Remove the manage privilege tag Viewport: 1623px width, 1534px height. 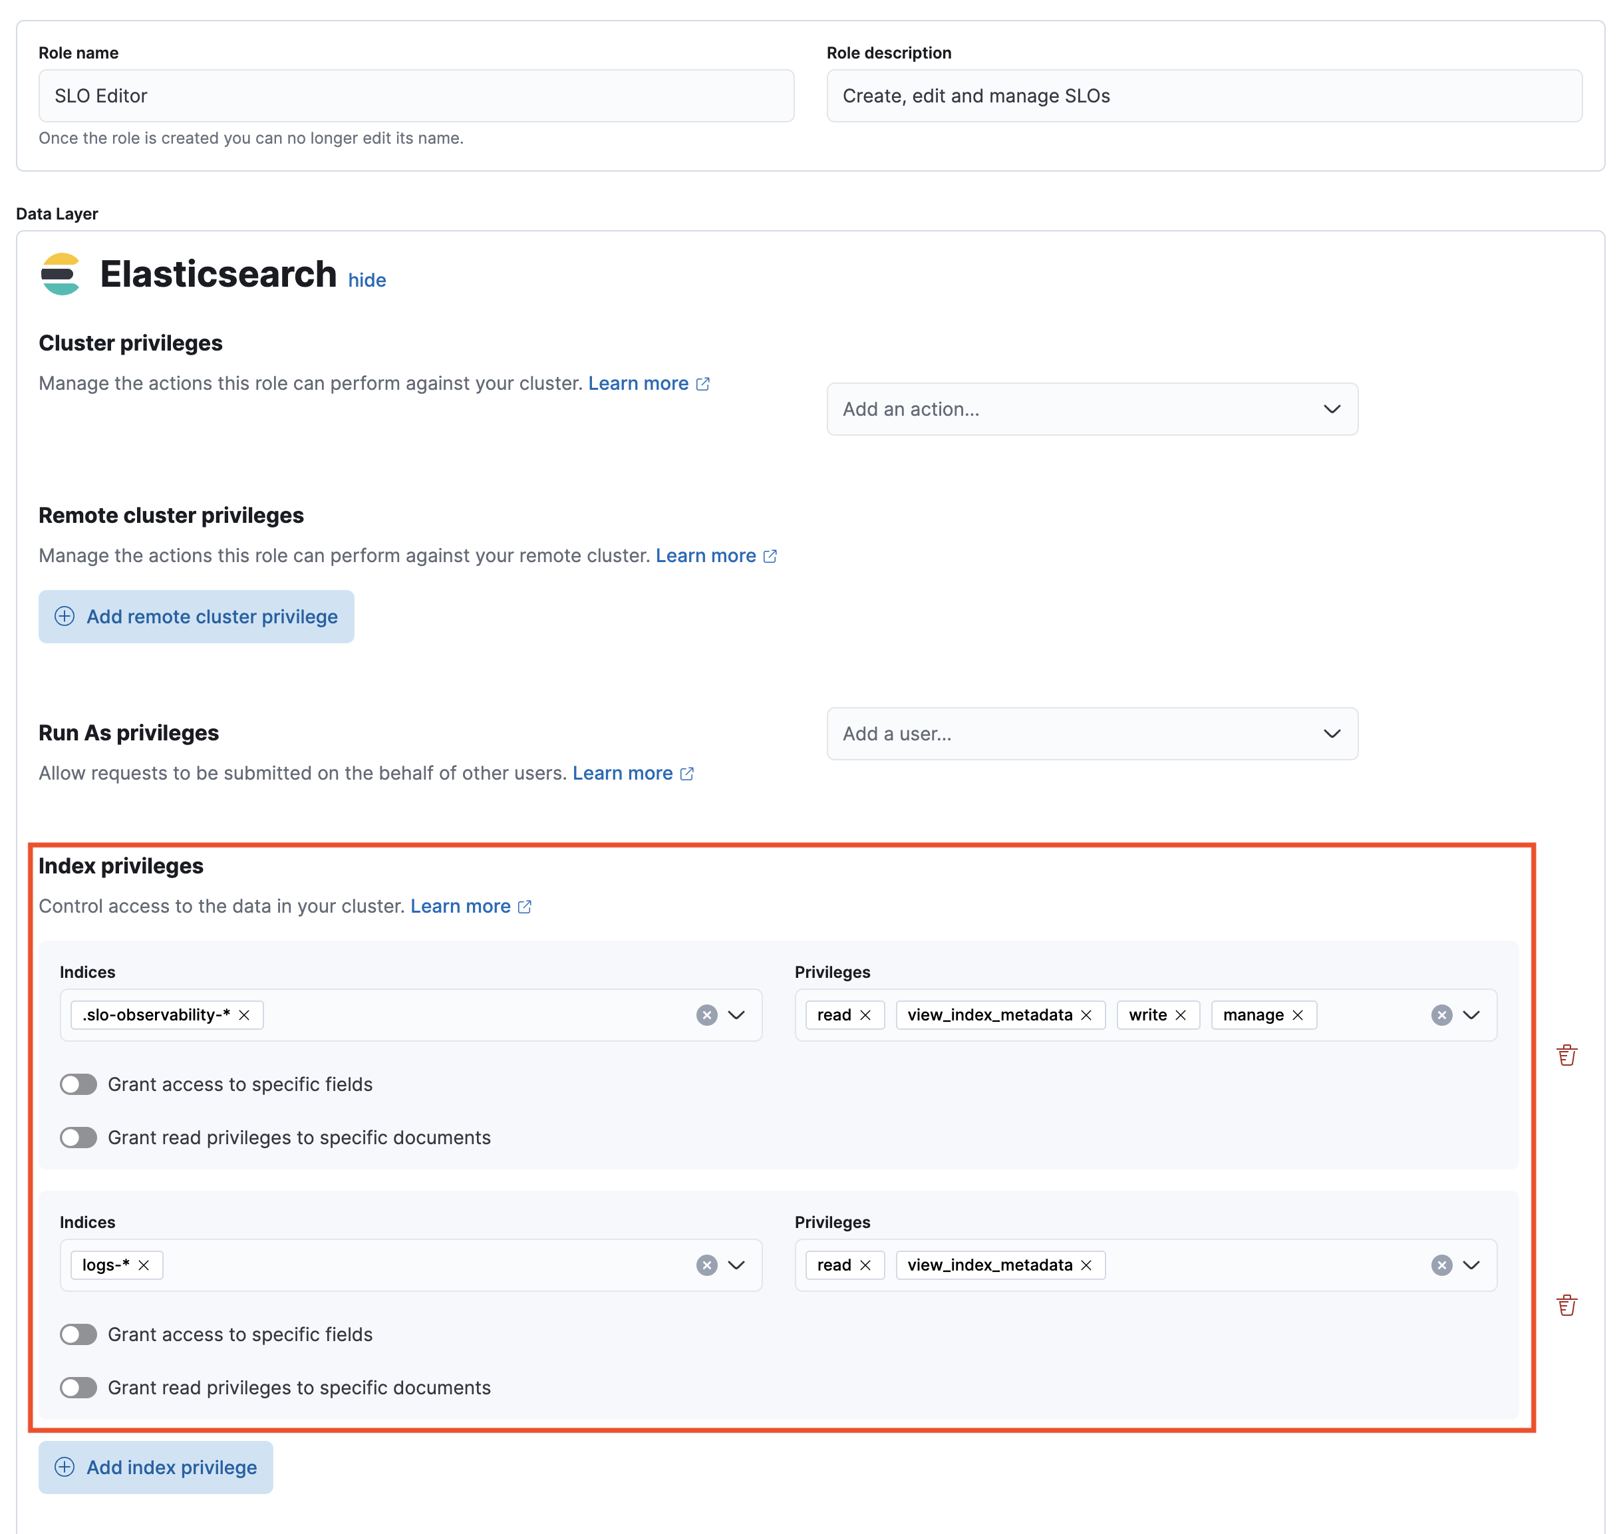[x=1298, y=1014]
